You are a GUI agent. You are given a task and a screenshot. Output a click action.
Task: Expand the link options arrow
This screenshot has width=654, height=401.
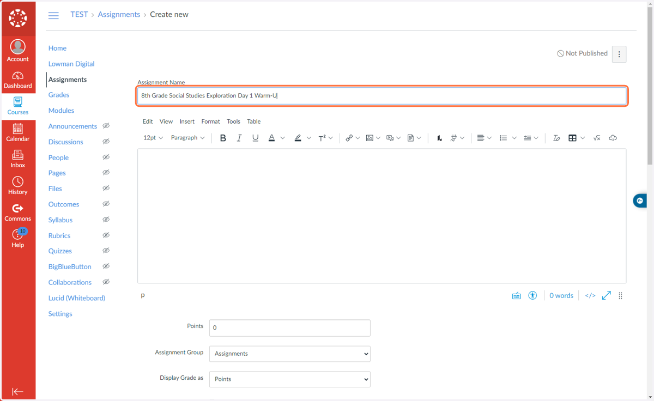click(358, 138)
